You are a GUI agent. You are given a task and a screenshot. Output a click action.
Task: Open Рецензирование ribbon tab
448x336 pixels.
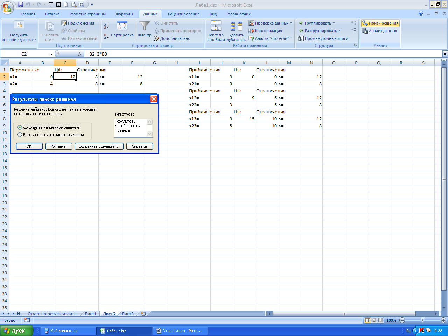[x=184, y=14]
